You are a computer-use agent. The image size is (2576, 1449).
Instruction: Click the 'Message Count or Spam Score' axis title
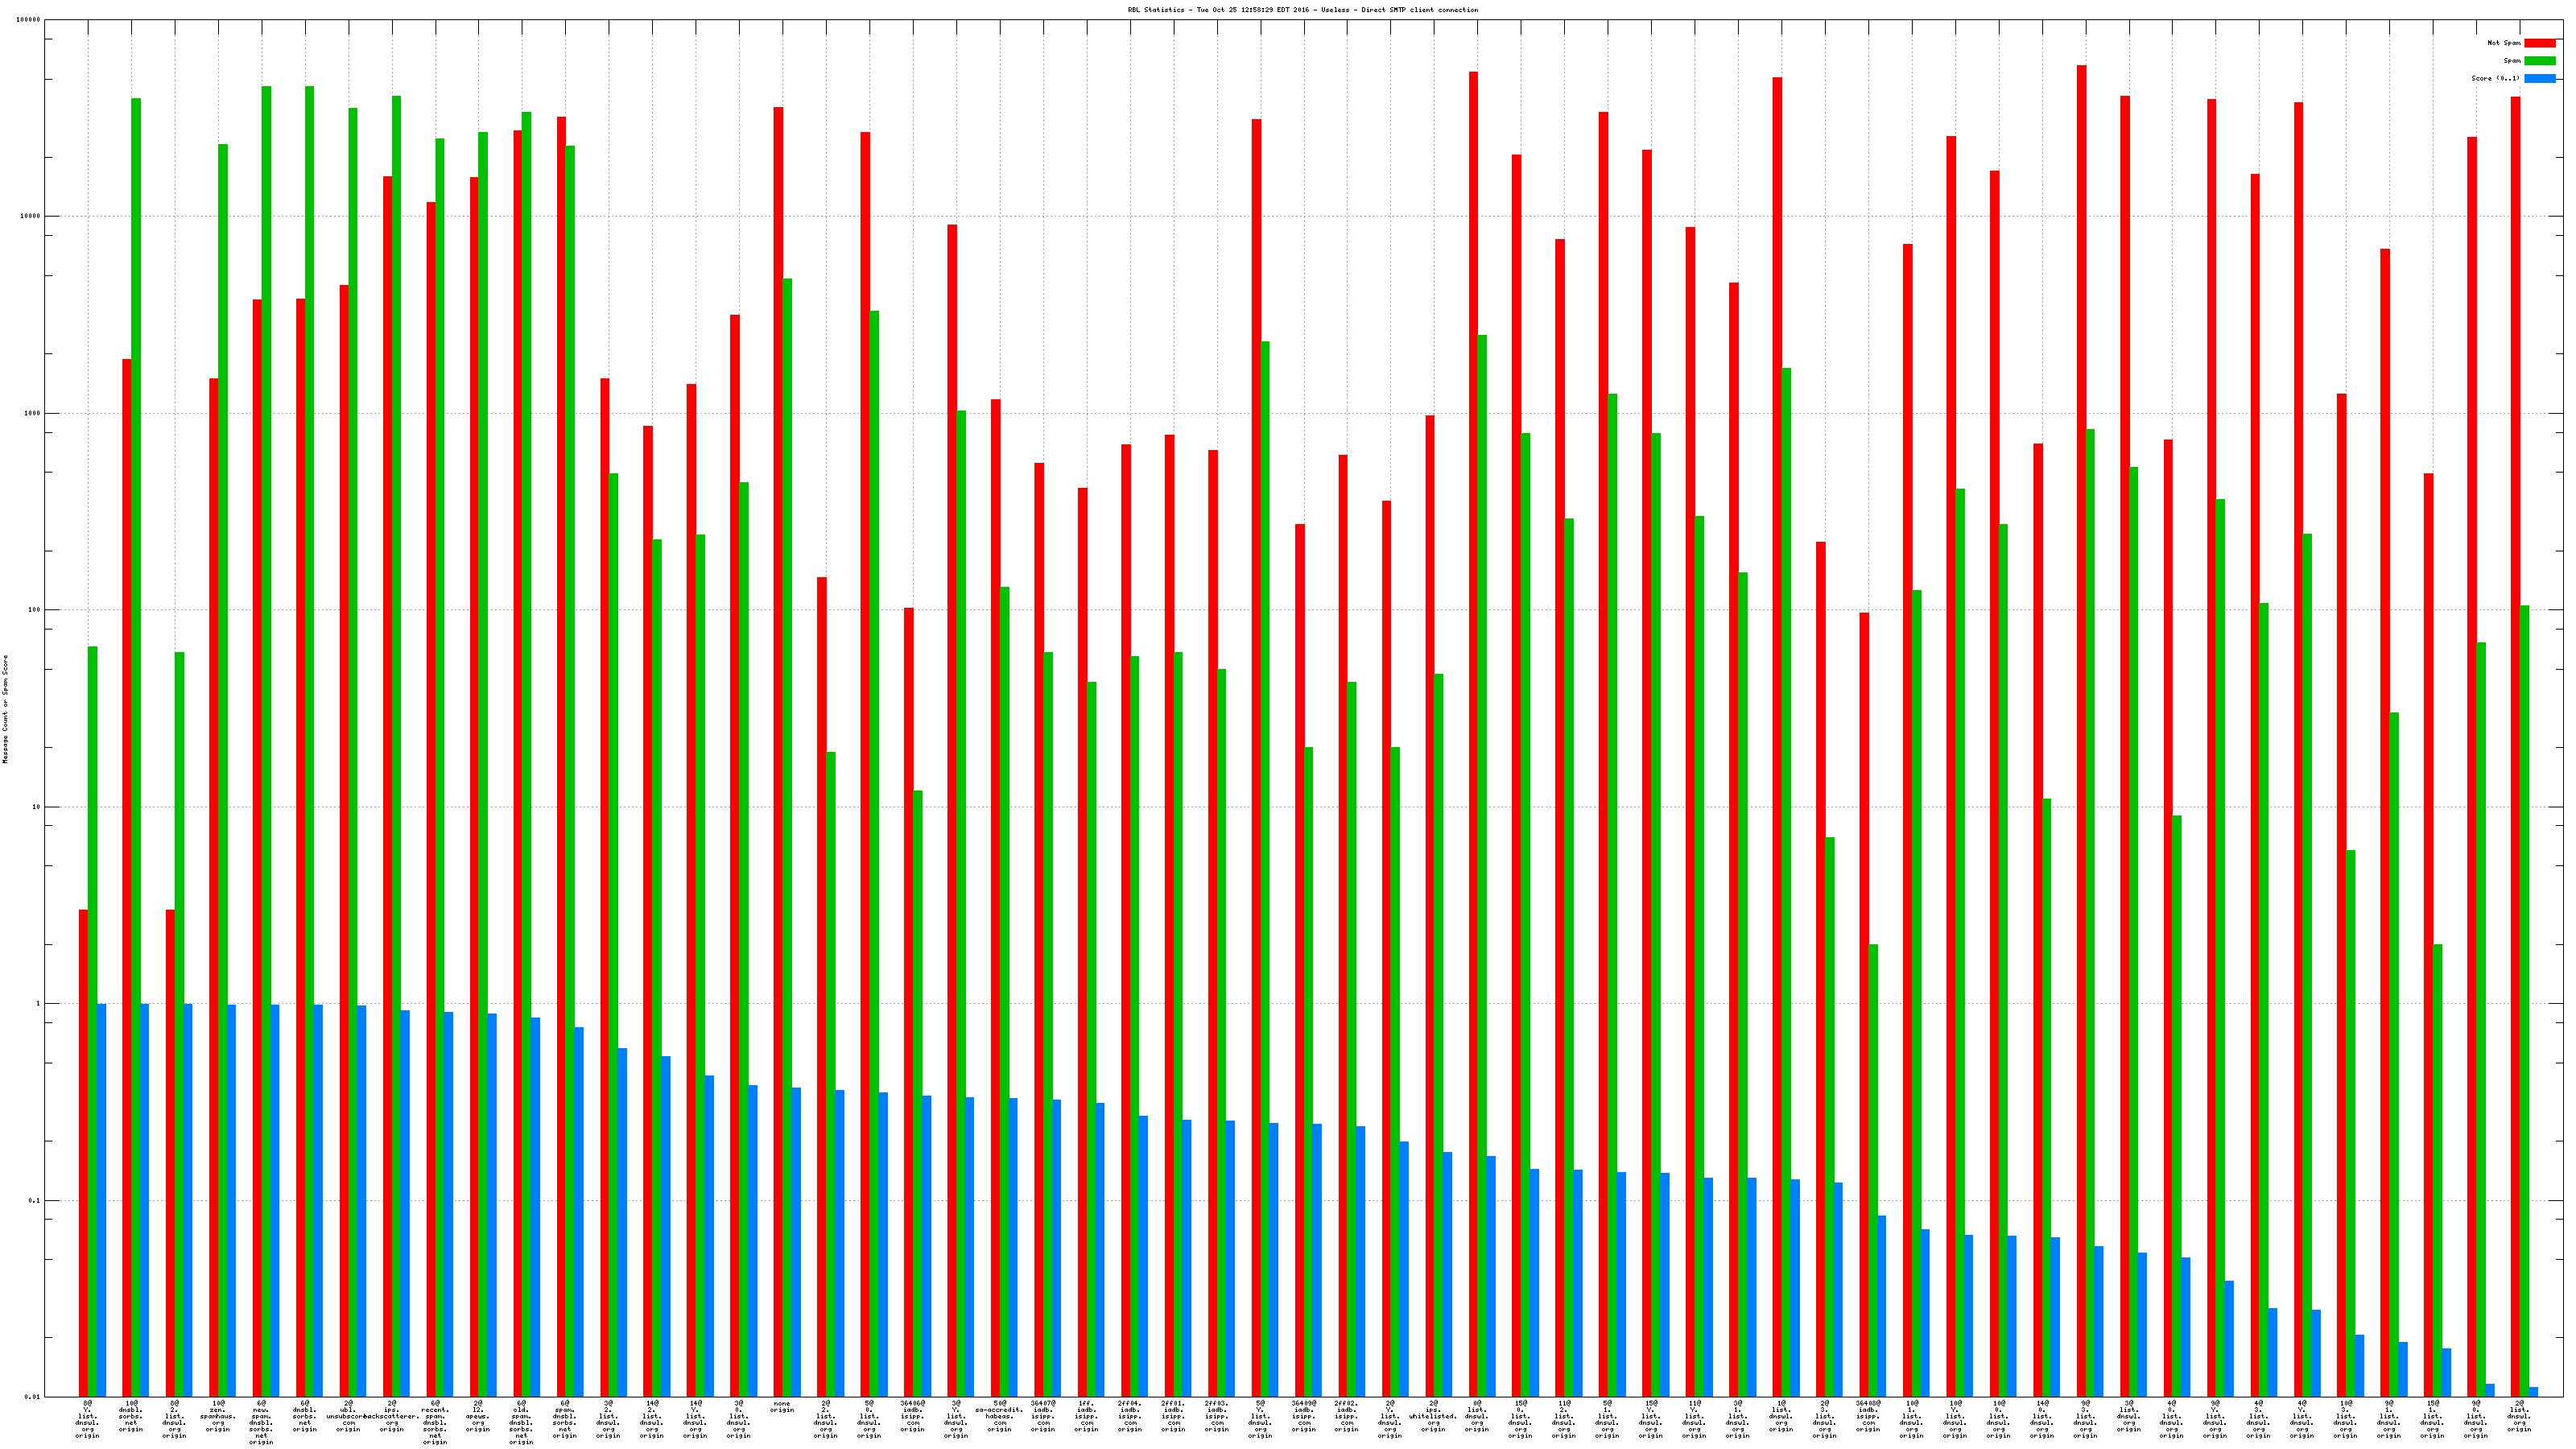(5, 709)
